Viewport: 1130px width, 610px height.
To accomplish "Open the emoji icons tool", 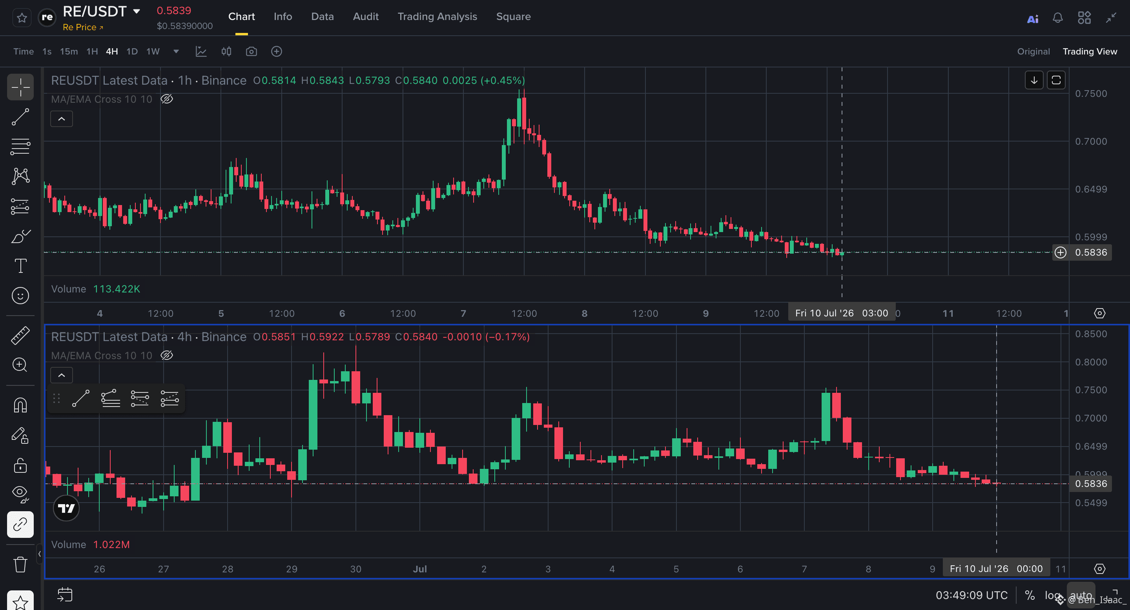I will [x=20, y=296].
